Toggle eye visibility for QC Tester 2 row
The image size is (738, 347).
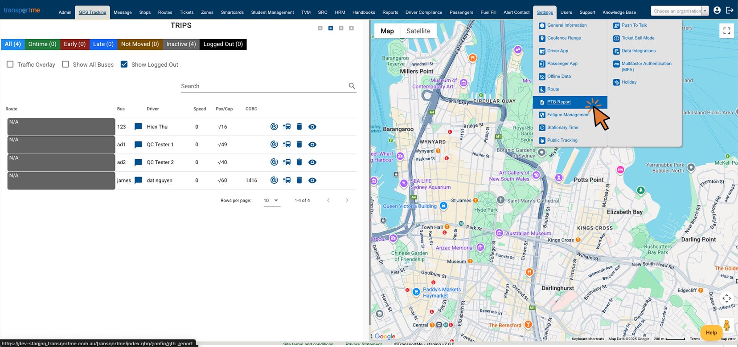[x=312, y=162]
